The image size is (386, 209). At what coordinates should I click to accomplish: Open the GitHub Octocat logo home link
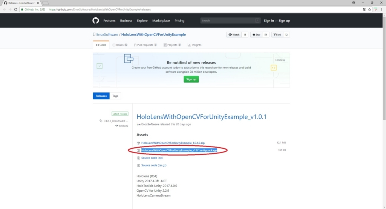pyautogui.click(x=95, y=20)
